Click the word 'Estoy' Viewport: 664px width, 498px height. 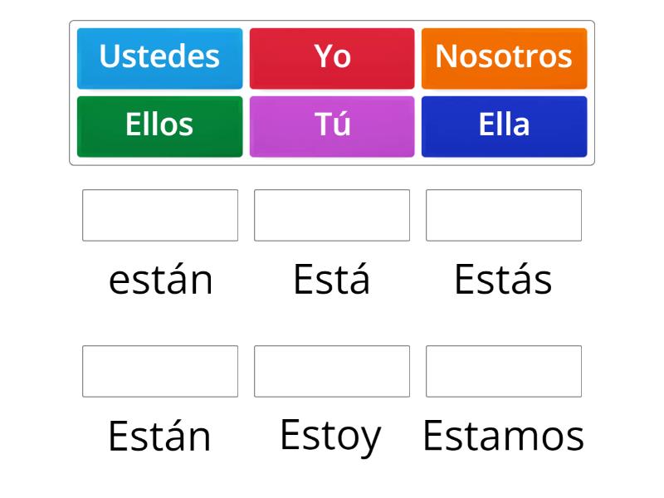pyautogui.click(x=332, y=434)
